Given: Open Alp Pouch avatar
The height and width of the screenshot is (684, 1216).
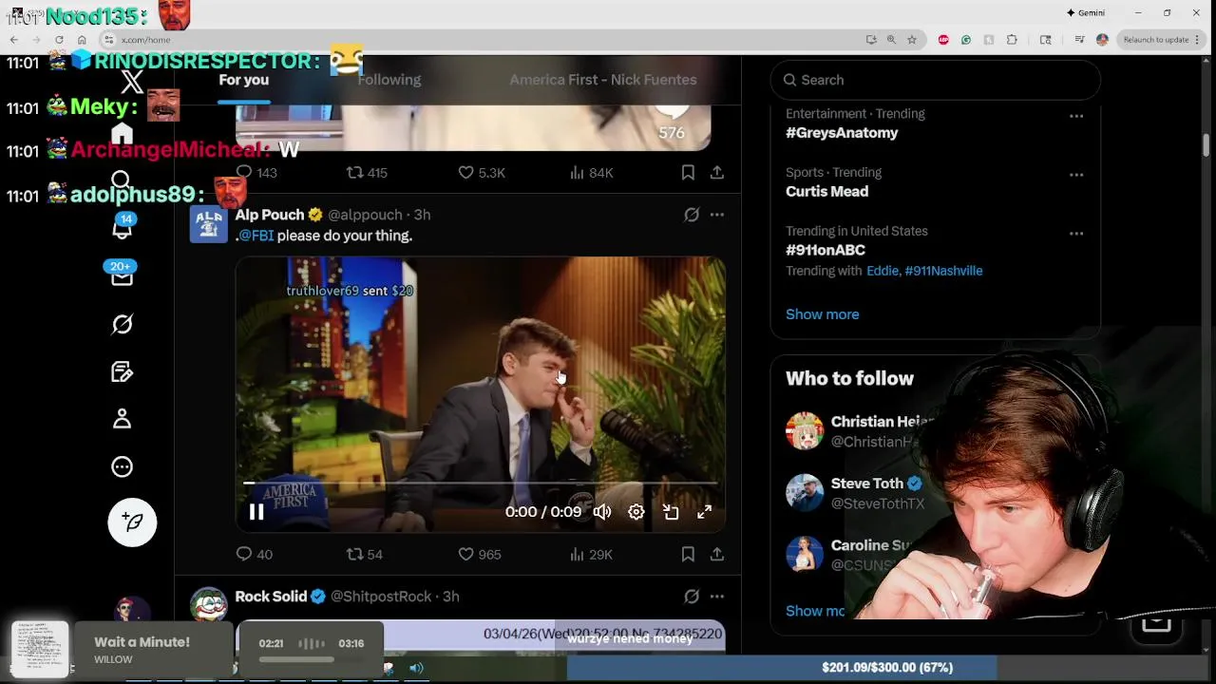Looking at the screenshot, I should tap(209, 225).
